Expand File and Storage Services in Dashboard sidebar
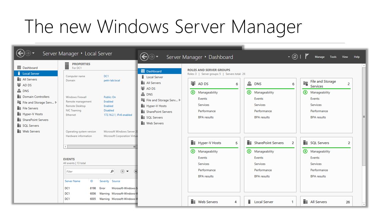The width and height of the screenshot is (380, 213). [x=180, y=100]
